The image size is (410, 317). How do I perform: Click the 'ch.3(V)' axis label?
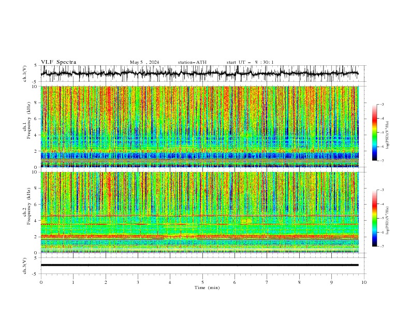(25, 266)
